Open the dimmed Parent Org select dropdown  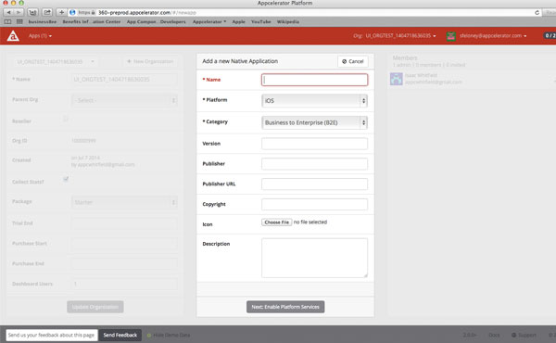click(124, 100)
